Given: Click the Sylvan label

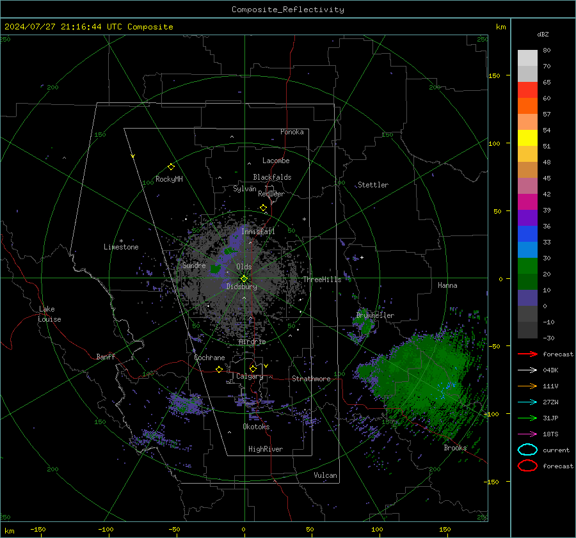Looking at the screenshot, I should pyautogui.click(x=244, y=188).
